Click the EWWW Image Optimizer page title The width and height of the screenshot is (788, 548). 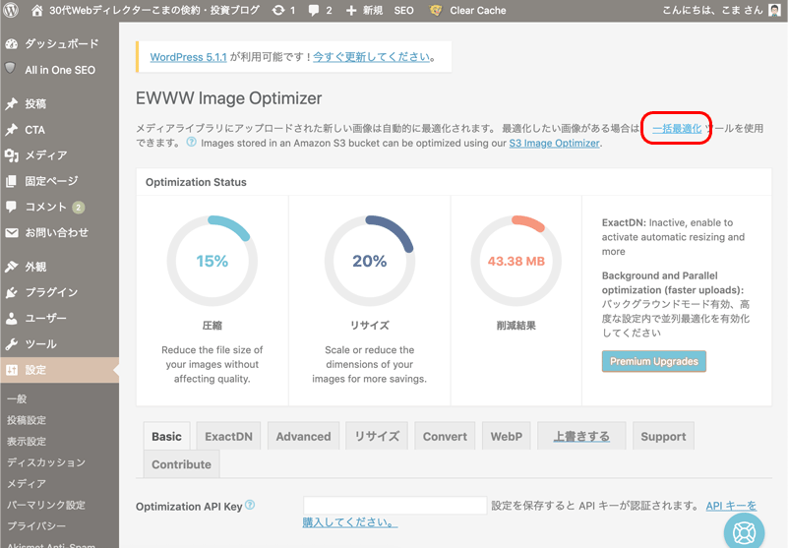pos(228,98)
